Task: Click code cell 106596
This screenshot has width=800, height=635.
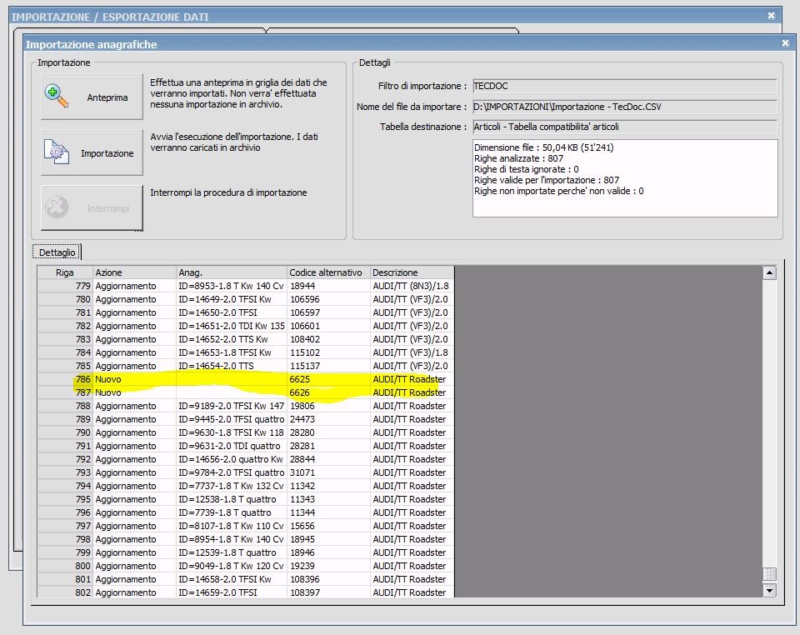Action: 328,299
